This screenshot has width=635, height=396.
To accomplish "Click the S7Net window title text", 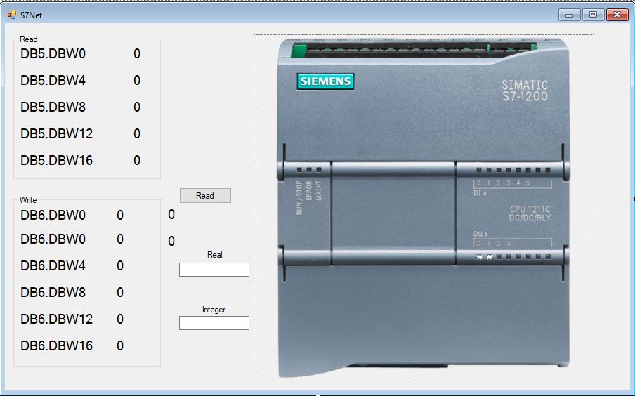I will (31, 15).
